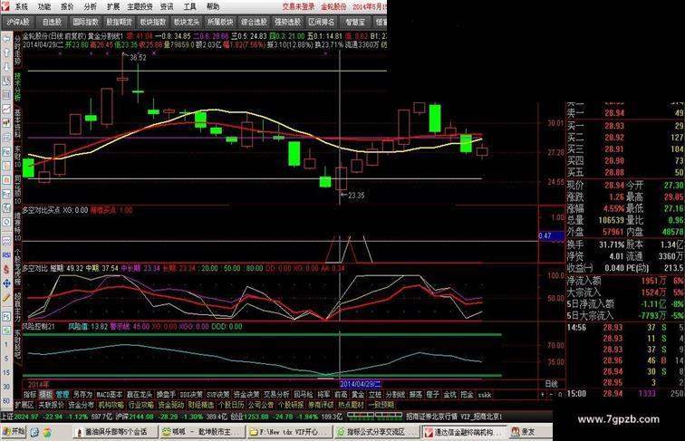
Task: Choose the 1 minute period button
Action: pos(6,344)
